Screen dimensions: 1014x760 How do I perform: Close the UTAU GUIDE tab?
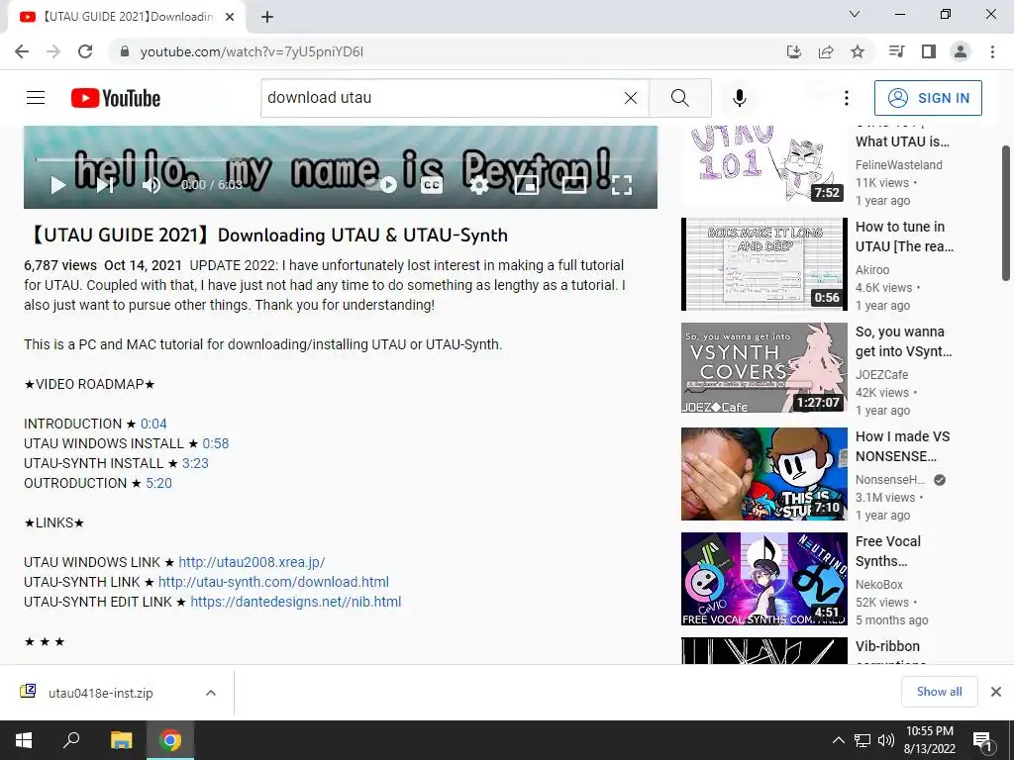point(230,17)
